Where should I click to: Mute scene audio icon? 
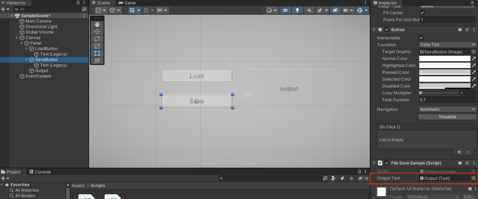point(309,10)
